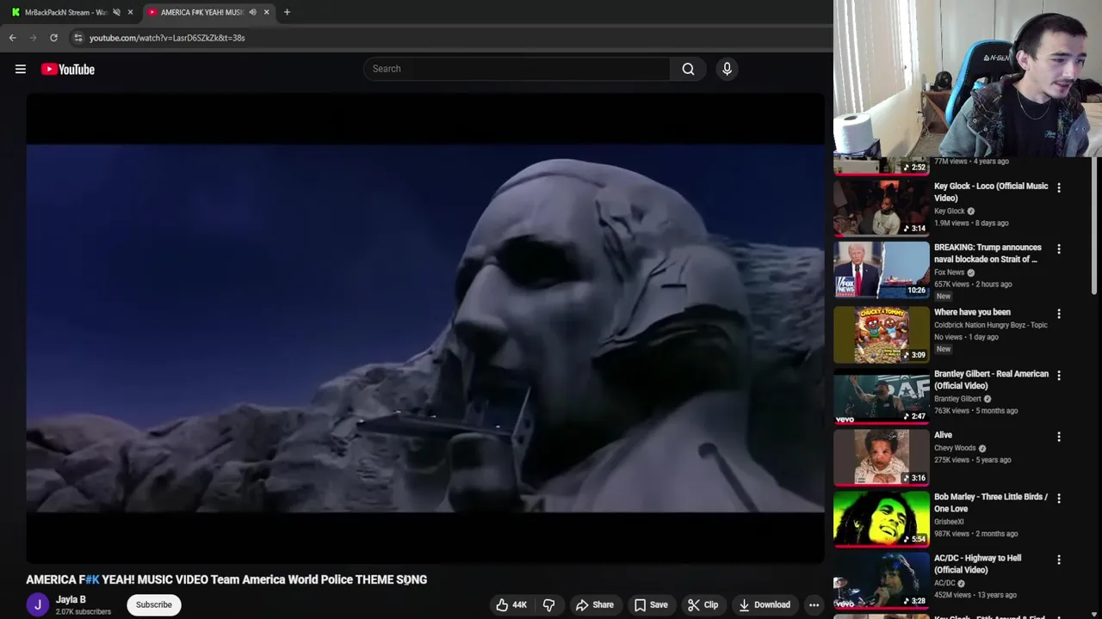Click the address bar URL

[167, 38]
